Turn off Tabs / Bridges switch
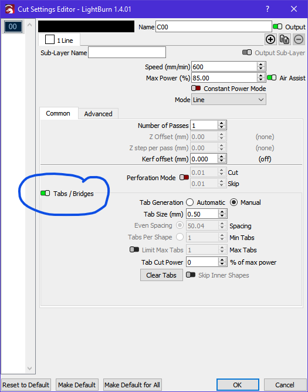Screen dimensions: 308x392 point(45,193)
